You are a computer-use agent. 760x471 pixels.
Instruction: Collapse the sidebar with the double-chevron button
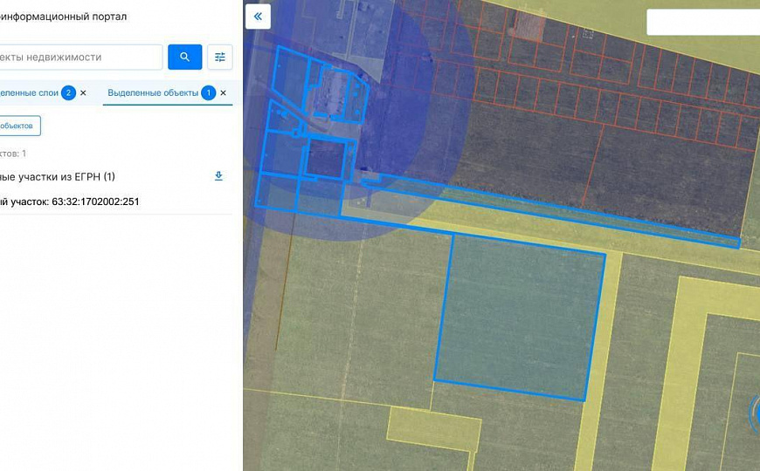[258, 16]
